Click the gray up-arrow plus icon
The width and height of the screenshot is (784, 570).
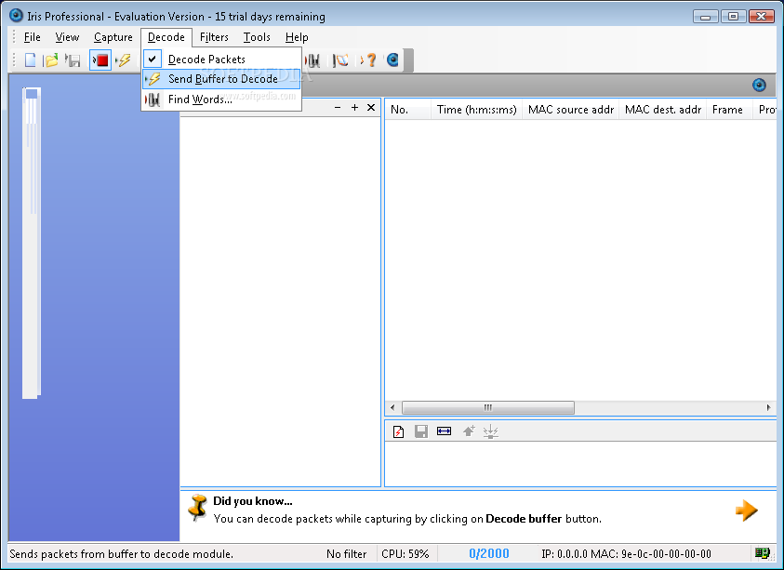pos(469,431)
